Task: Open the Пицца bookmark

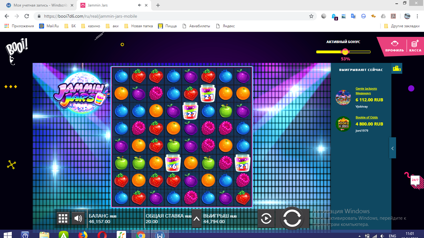Action: tap(168, 26)
